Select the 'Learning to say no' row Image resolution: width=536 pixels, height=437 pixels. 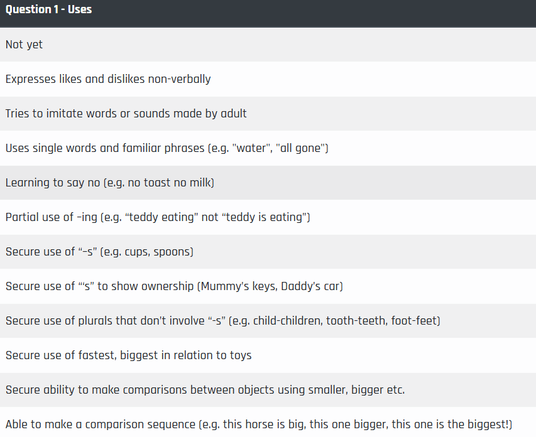coord(268,183)
